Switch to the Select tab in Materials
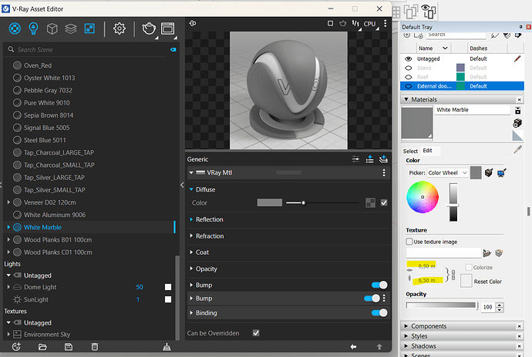 pos(410,151)
